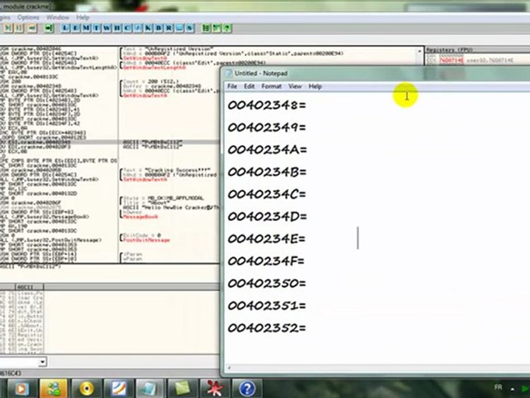Open the Memory map with the M button
The width and height of the screenshot is (530, 398).
(86, 28)
